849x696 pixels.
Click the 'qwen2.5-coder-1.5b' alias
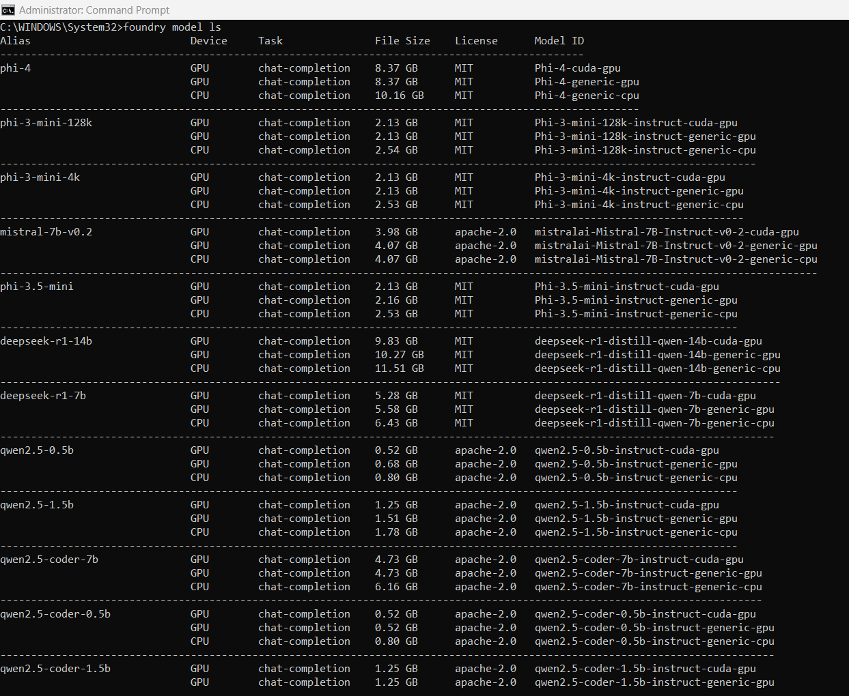point(55,669)
